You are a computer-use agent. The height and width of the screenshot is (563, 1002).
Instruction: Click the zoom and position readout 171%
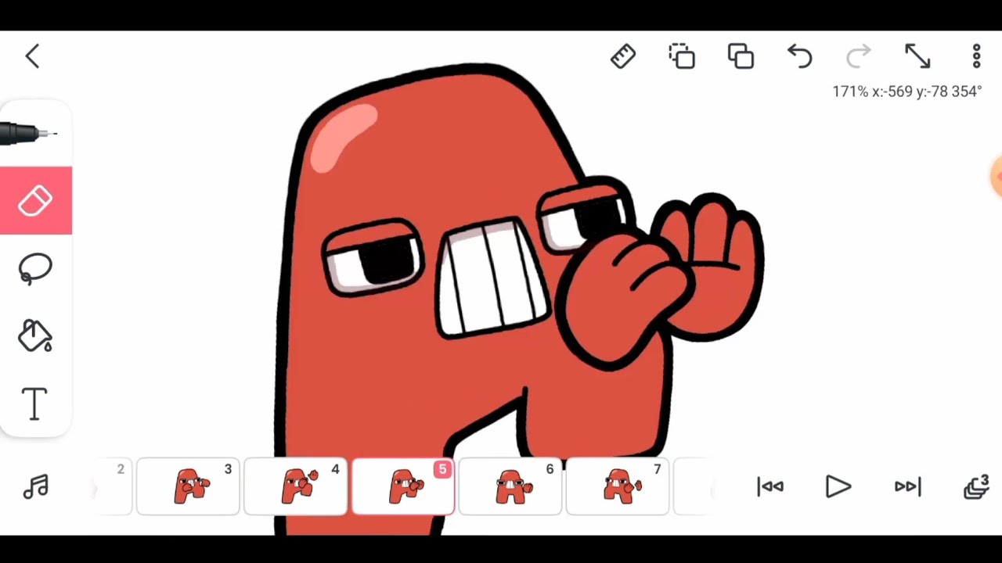[906, 91]
